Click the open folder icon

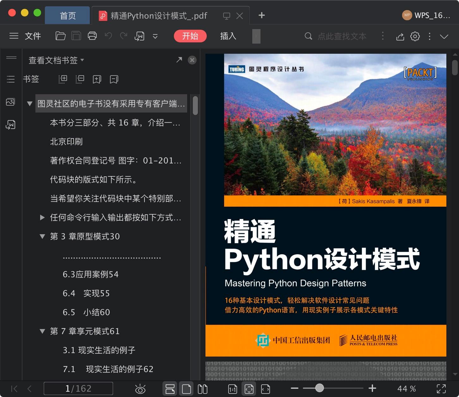60,36
